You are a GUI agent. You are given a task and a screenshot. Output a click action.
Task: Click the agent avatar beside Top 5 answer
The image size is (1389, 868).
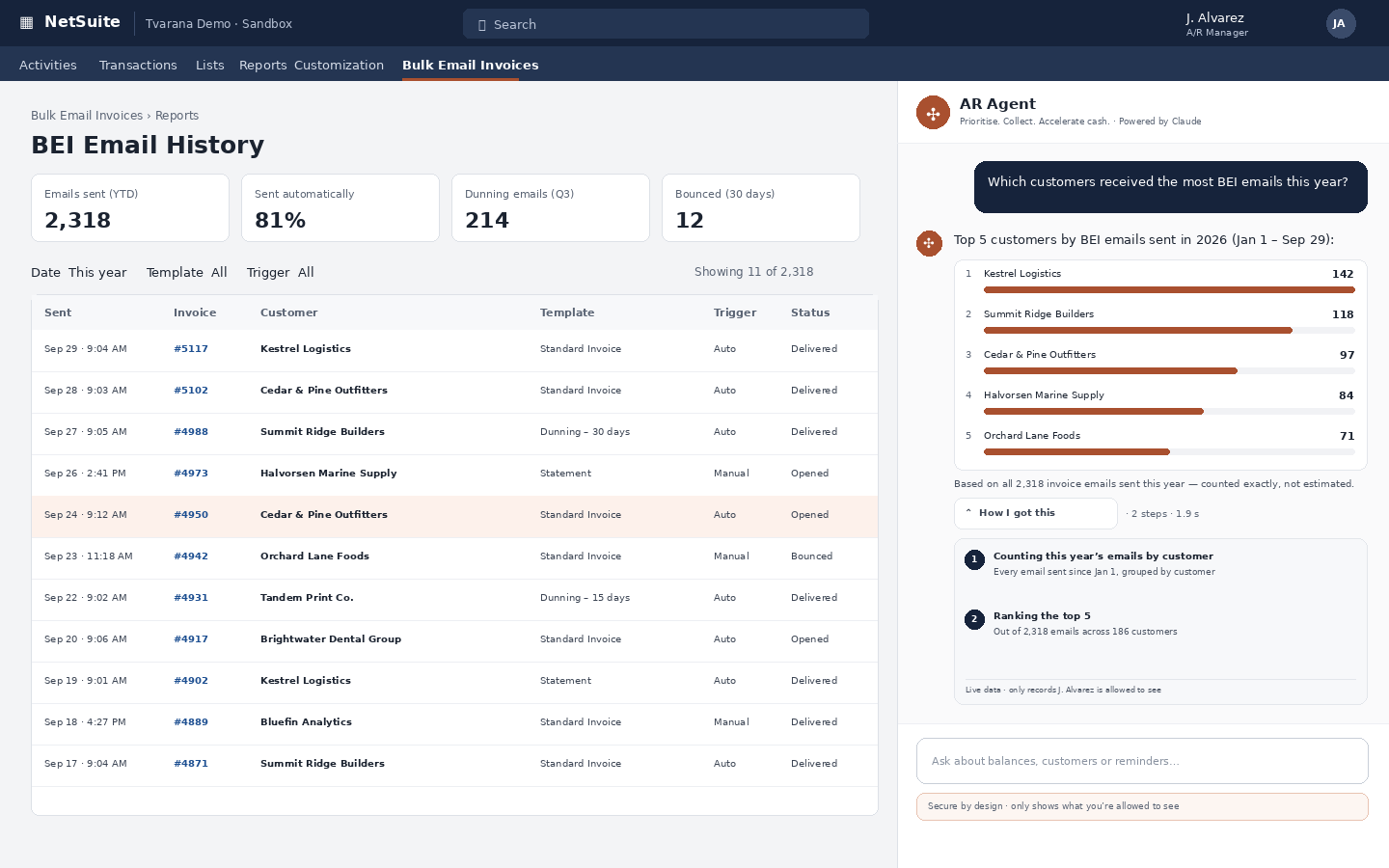[x=929, y=243]
